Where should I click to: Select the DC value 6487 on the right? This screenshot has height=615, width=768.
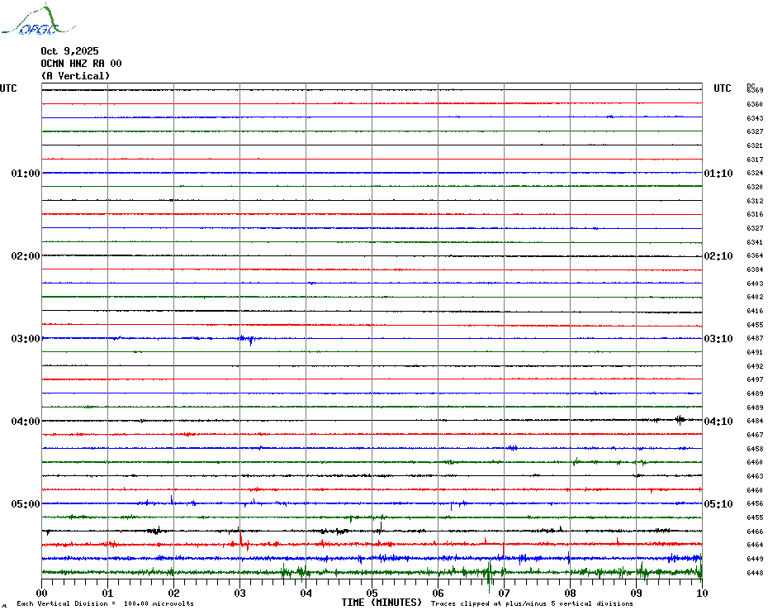755,339
